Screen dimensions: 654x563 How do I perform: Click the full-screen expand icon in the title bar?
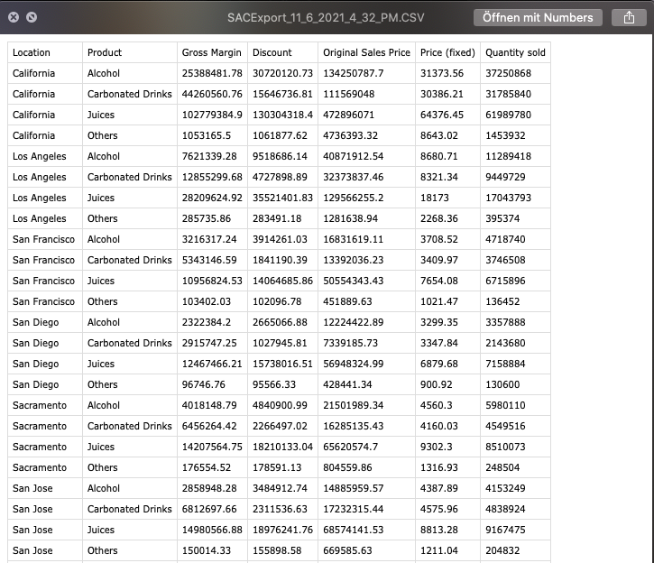[x=32, y=17]
